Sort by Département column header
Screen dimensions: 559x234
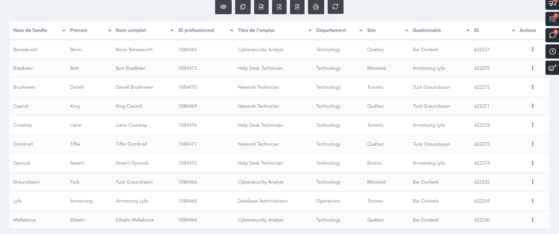click(331, 30)
